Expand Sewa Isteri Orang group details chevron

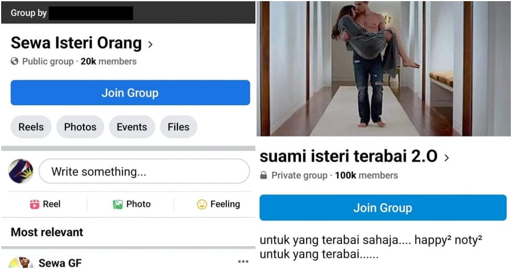pos(150,44)
